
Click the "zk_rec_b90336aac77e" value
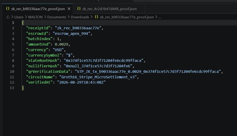point(78,28)
